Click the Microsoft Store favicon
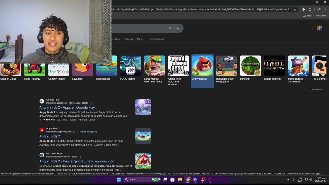Image resolution: width=329 pixels, height=185 pixels. tap(42, 155)
